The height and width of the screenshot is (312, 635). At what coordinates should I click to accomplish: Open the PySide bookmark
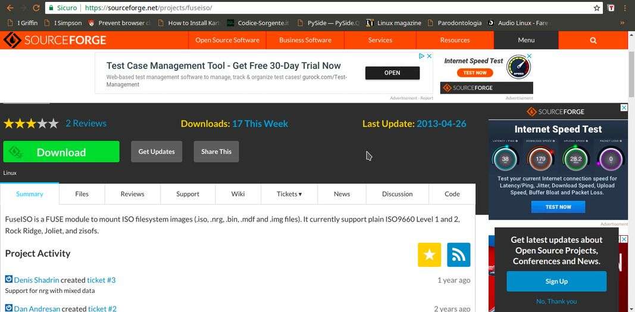tap(328, 23)
